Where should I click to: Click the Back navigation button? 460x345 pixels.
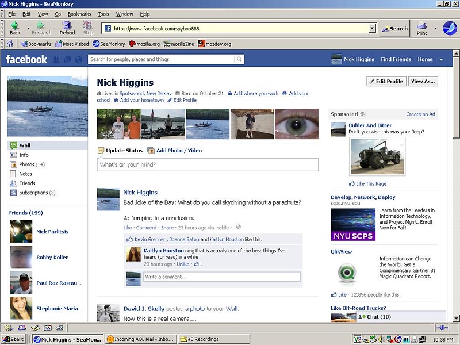pos(15,28)
